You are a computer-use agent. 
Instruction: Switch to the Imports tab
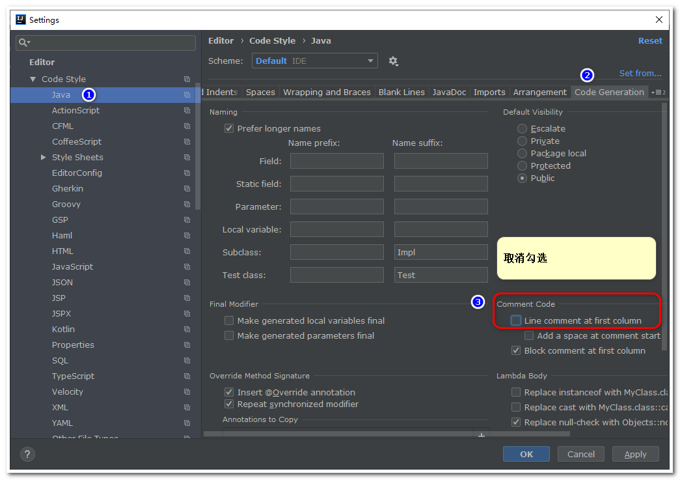pos(489,92)
